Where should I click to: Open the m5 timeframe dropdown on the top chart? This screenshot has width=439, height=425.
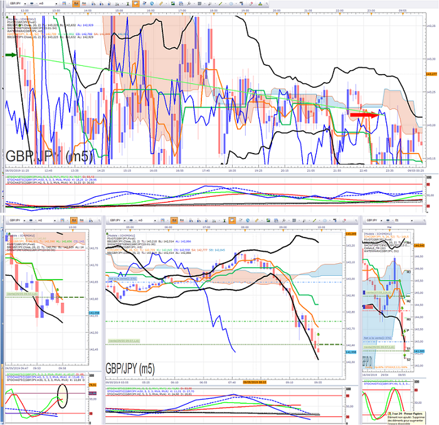pyautogui.click(x=48, y=4)
